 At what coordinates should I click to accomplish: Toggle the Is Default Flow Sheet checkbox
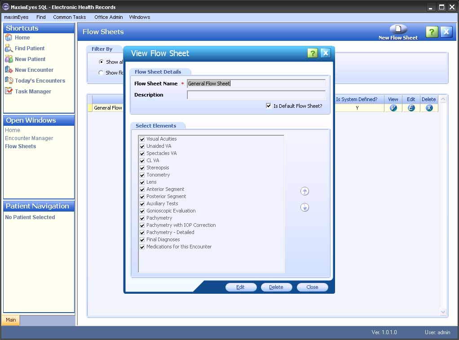pyautogui.click(x=269, y=106)
